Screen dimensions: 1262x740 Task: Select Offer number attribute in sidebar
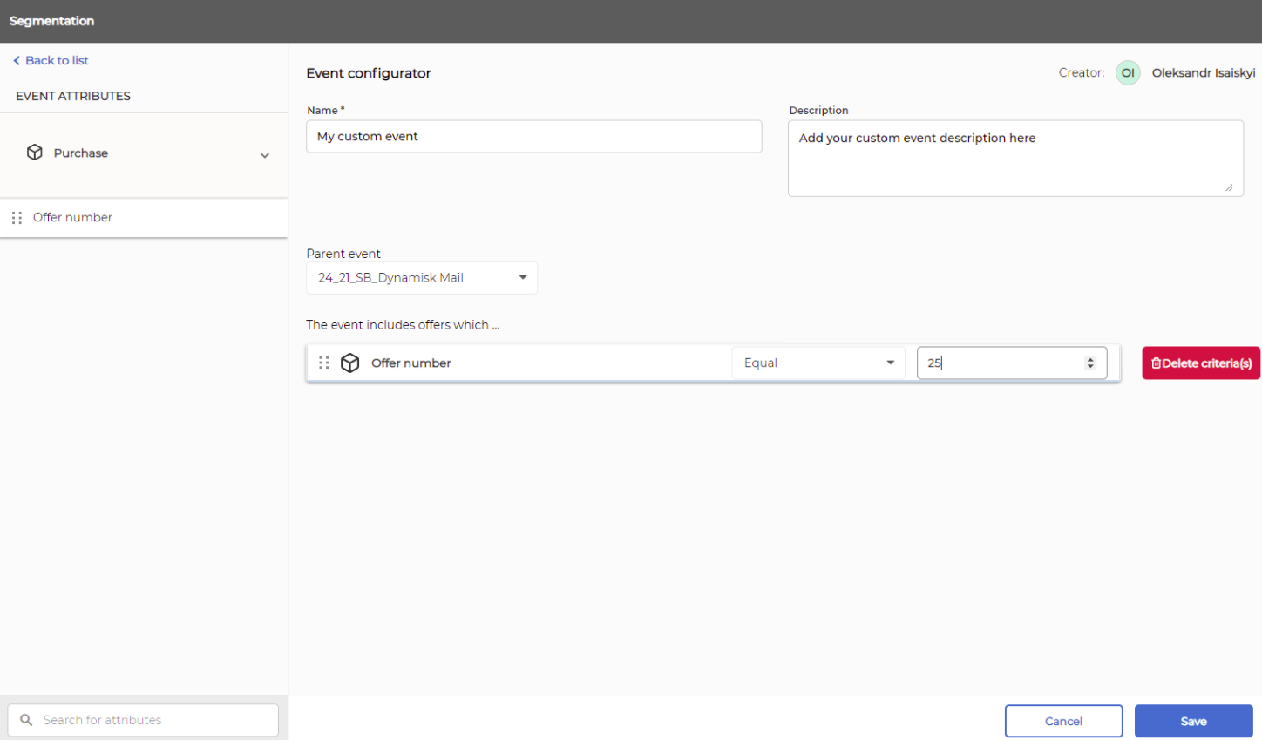tap(144, 218)
